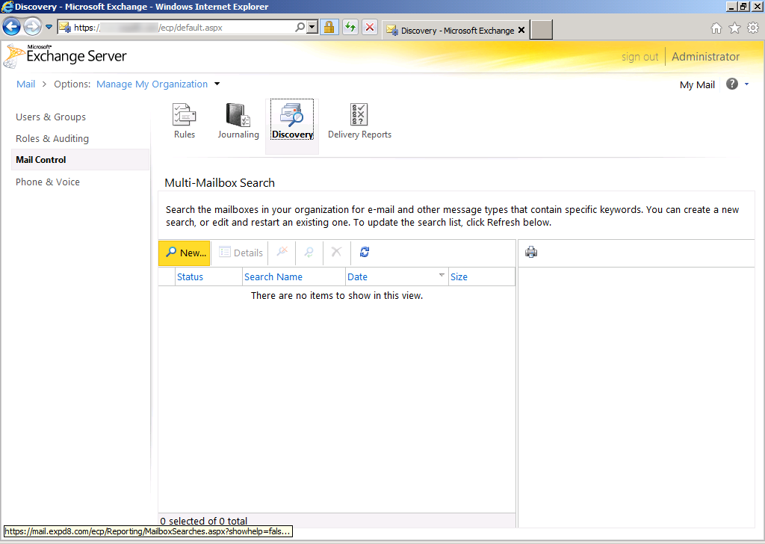Open the Rules icon
The width and height of the screenshot is (765, 544).
[185, 121]
